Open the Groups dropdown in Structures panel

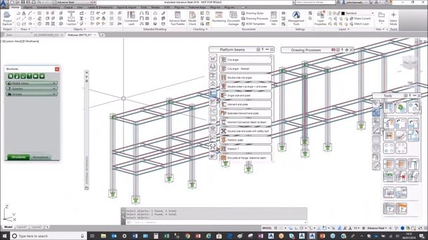tap(31, 94)
